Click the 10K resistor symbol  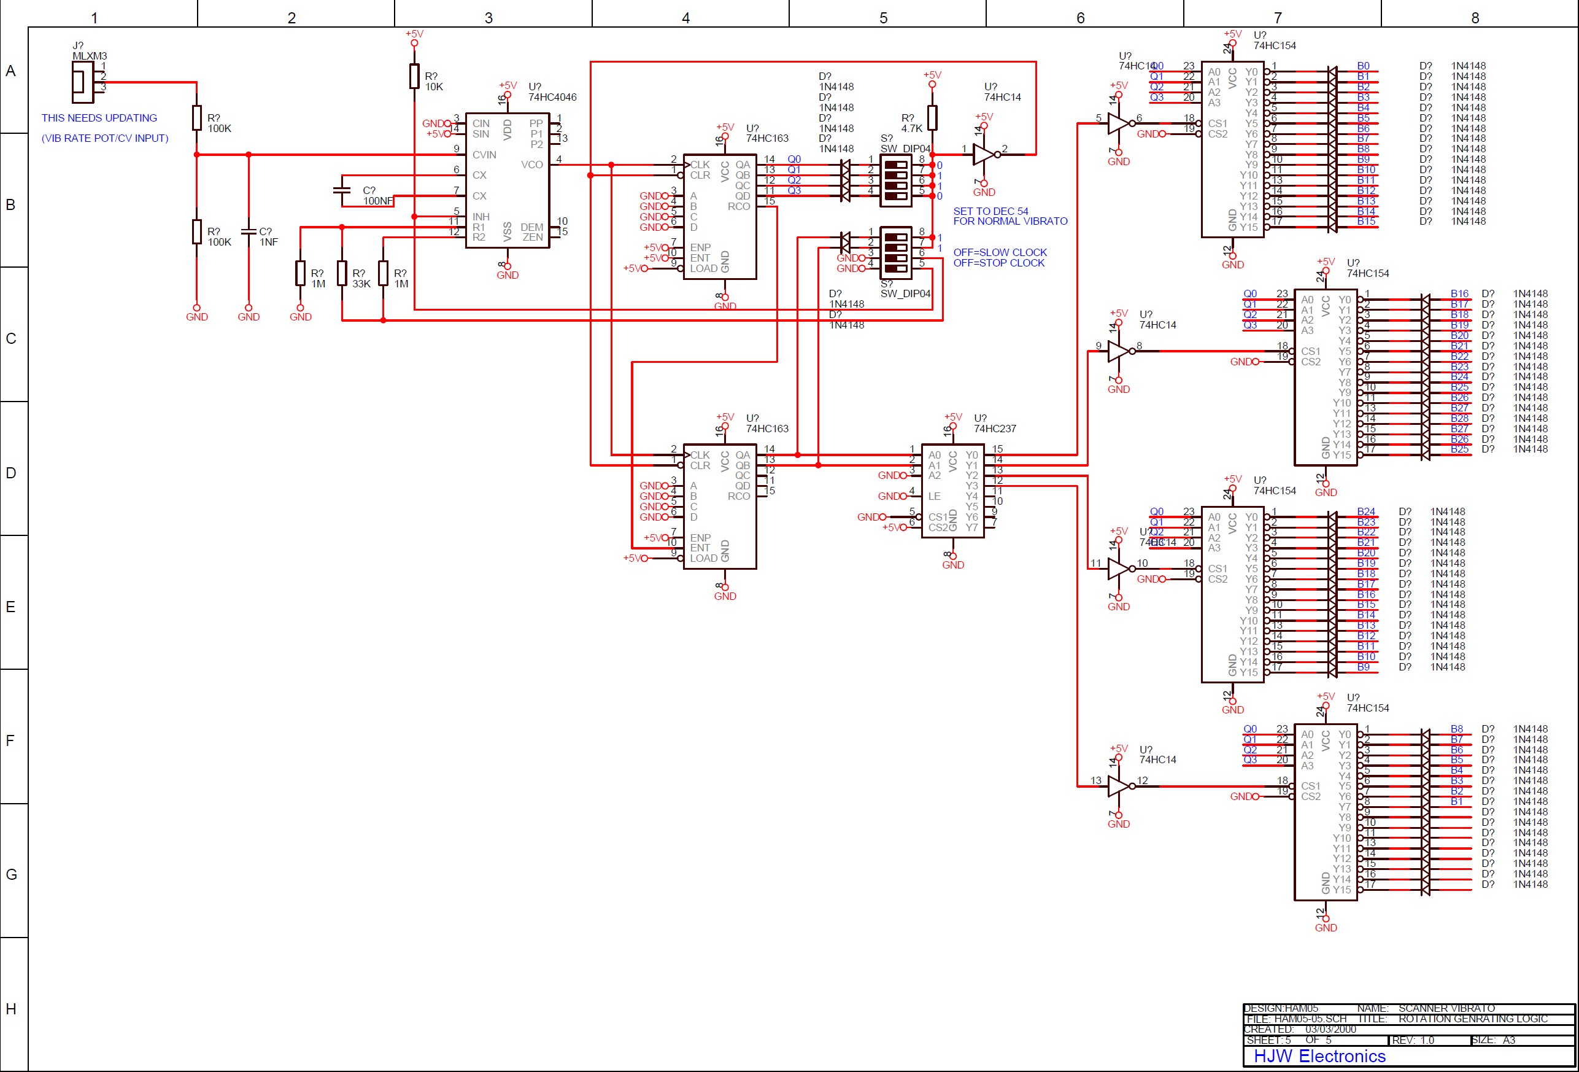click(414, 76)
